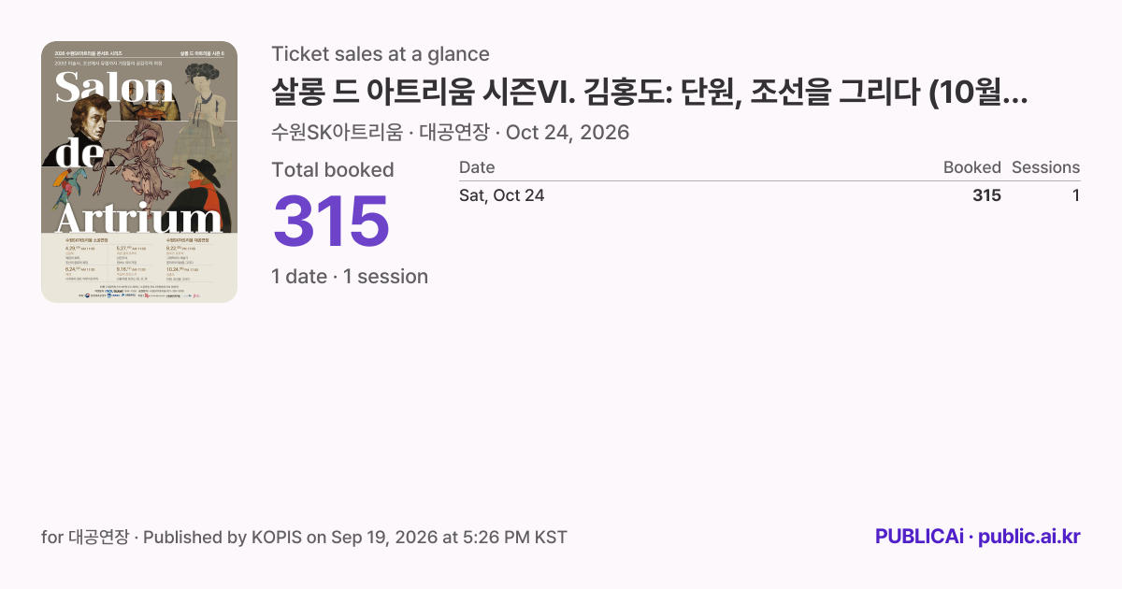Select the 'Total booked' label
This screenshot has height=589, width=1122.
click(x=333, y=170)
